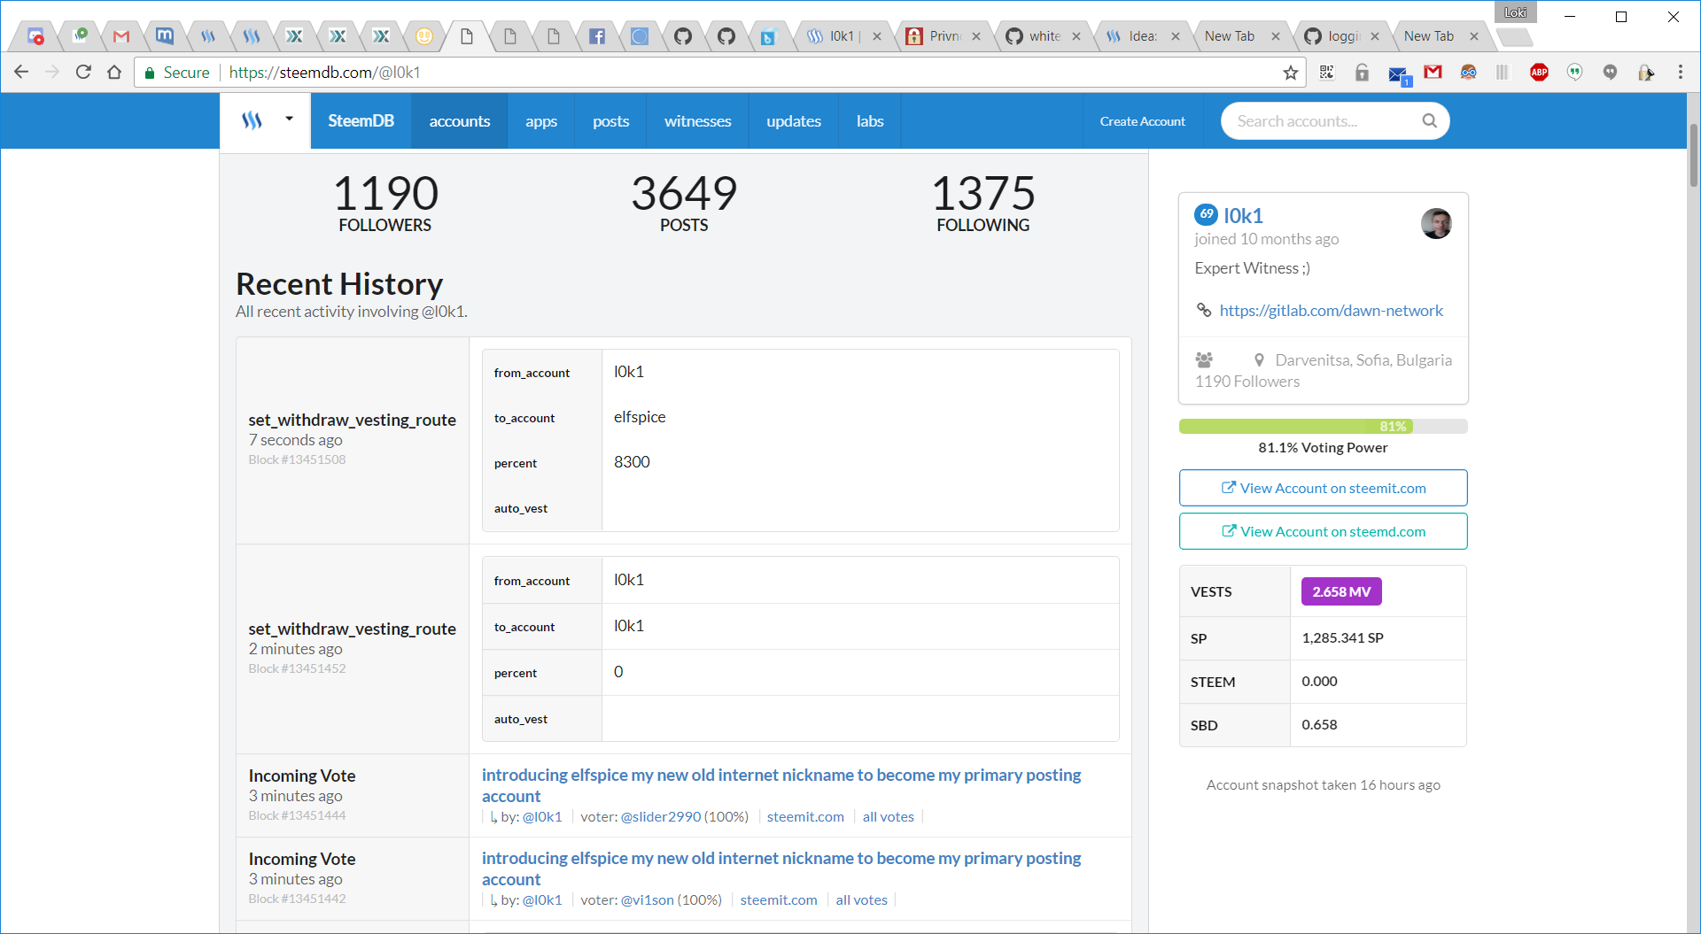Open first 'introducing elfspice' post title
1701x934 pixels.
coord(781,785)
